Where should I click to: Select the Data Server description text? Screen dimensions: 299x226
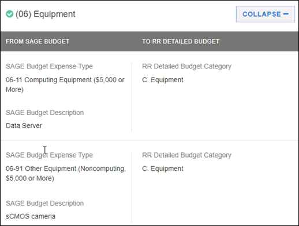point(24,126)
